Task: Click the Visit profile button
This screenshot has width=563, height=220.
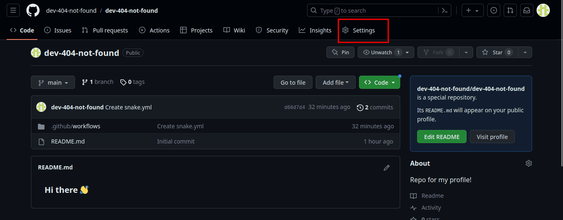Action: [492, 137]
